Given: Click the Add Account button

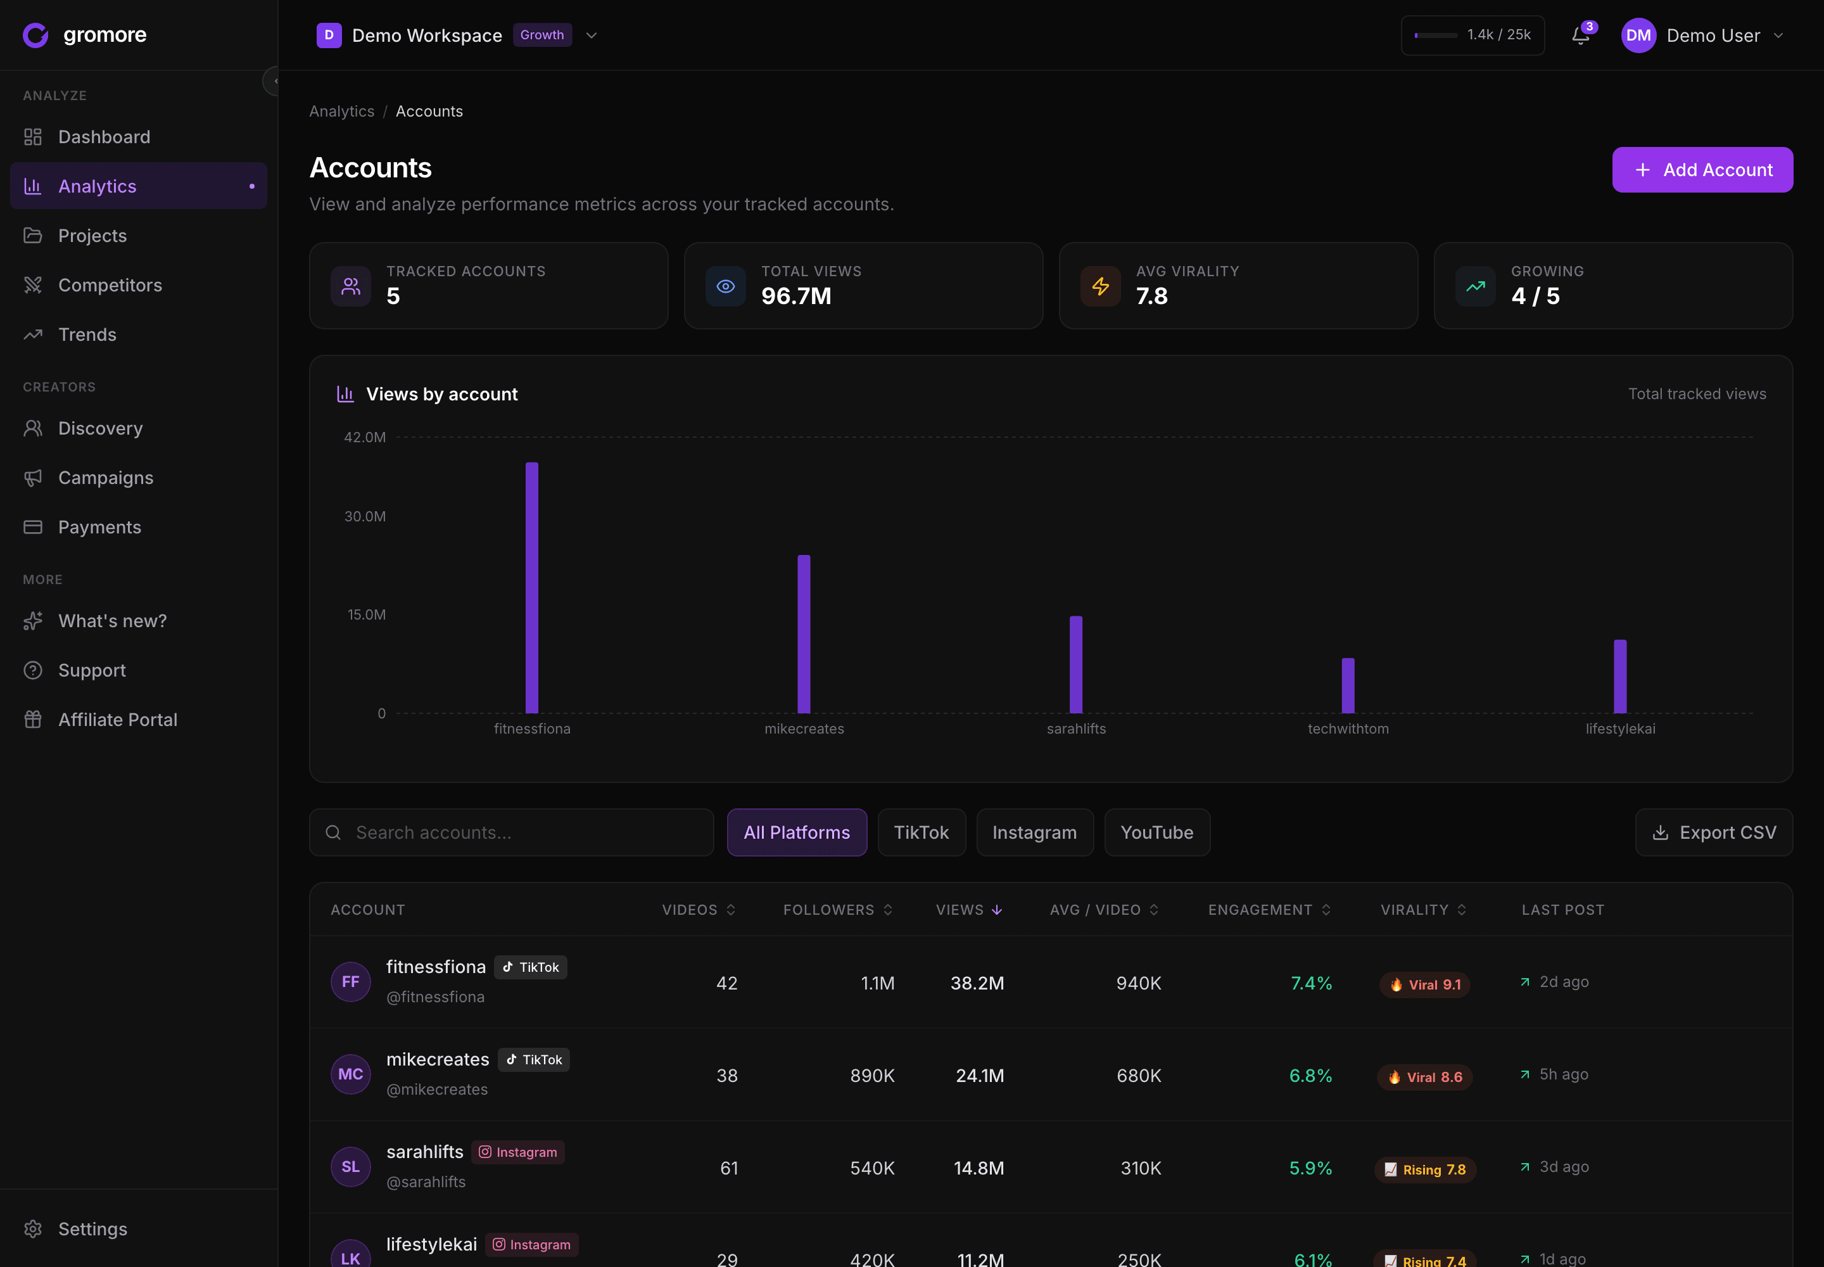Looking at the screenshot, I should 1702,169.
